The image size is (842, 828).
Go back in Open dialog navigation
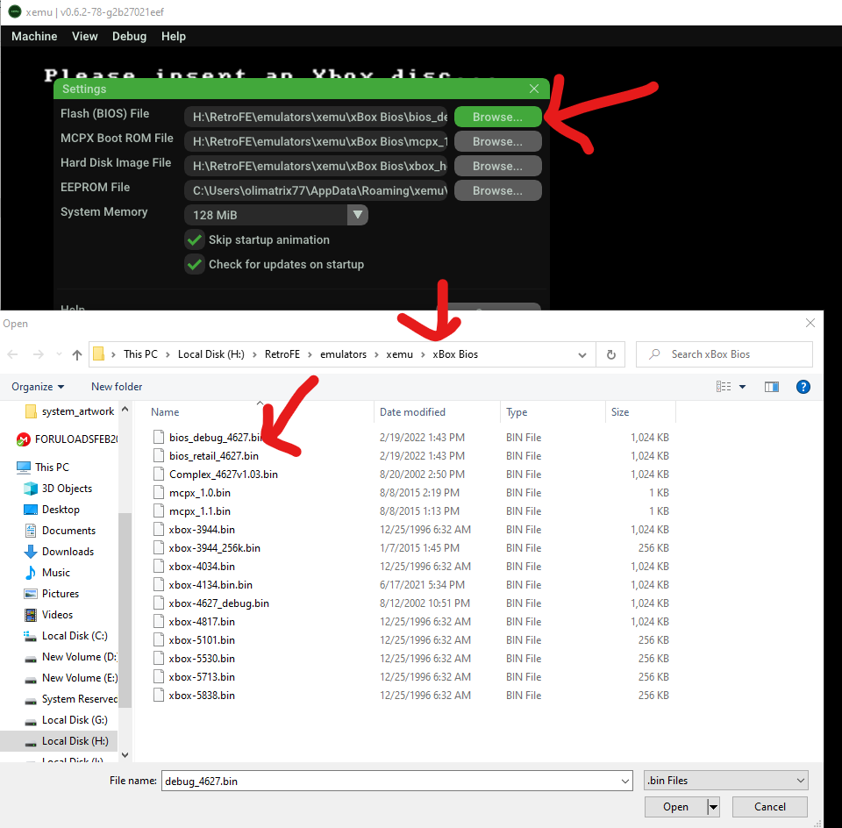pos(13,354)
